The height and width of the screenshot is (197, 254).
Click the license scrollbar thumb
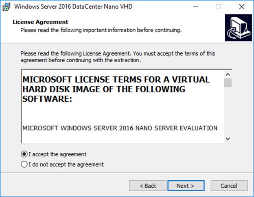click(x=228, y=83)
